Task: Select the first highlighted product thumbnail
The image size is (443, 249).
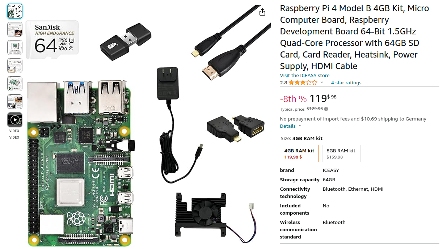Action: pyautogui.click(x=15, y=11)
